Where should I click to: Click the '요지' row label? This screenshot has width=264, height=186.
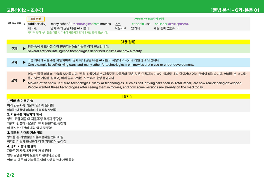point(14,62)
